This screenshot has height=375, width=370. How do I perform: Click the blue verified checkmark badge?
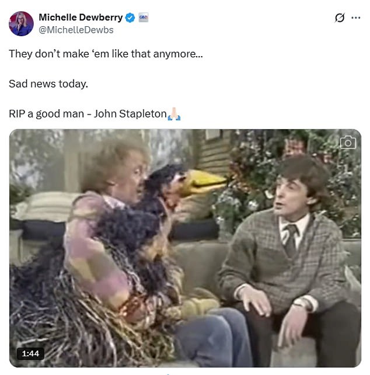(x=130, y=18)
